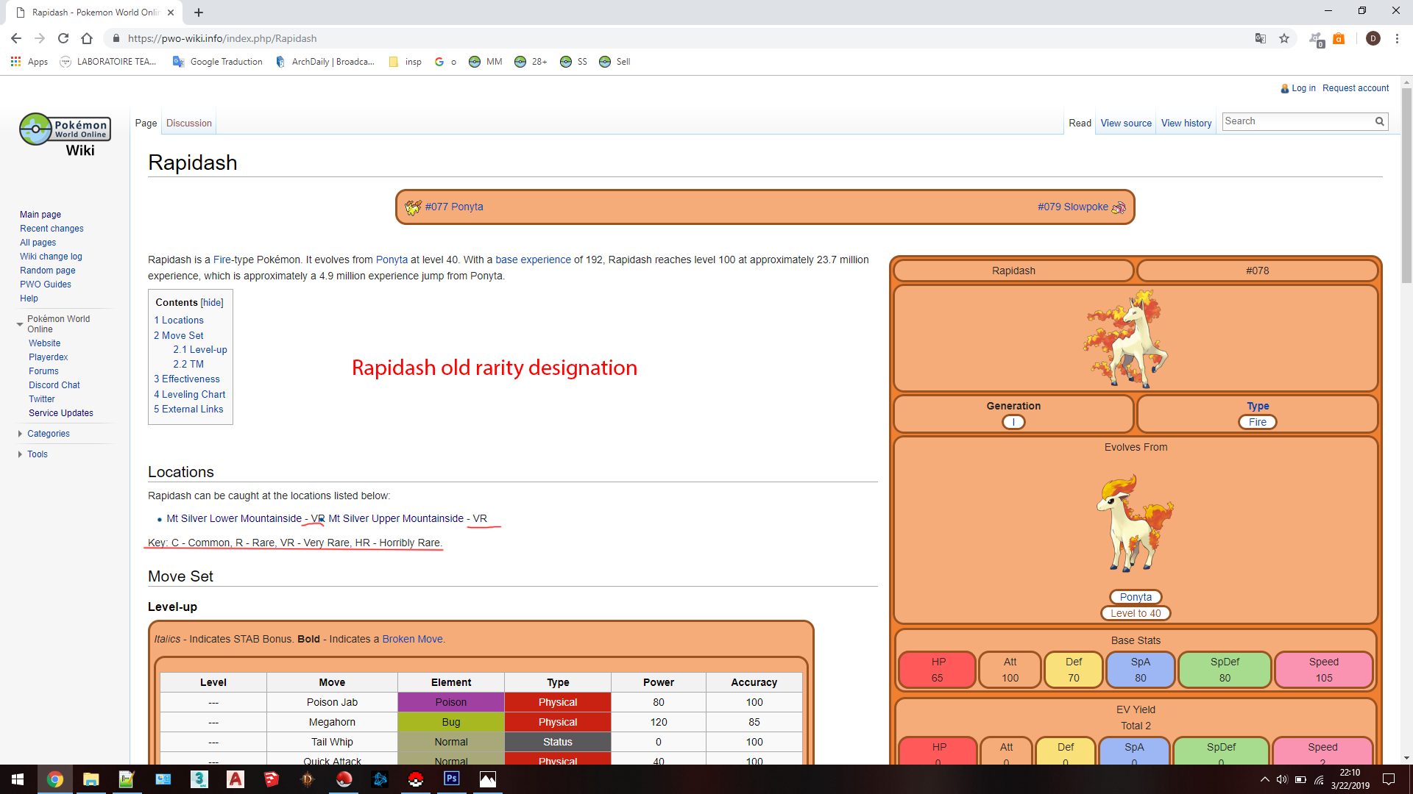Screen dimensions: 1413x794
Task: Open notification center on taskbar
Action: tap(1389, 779)
